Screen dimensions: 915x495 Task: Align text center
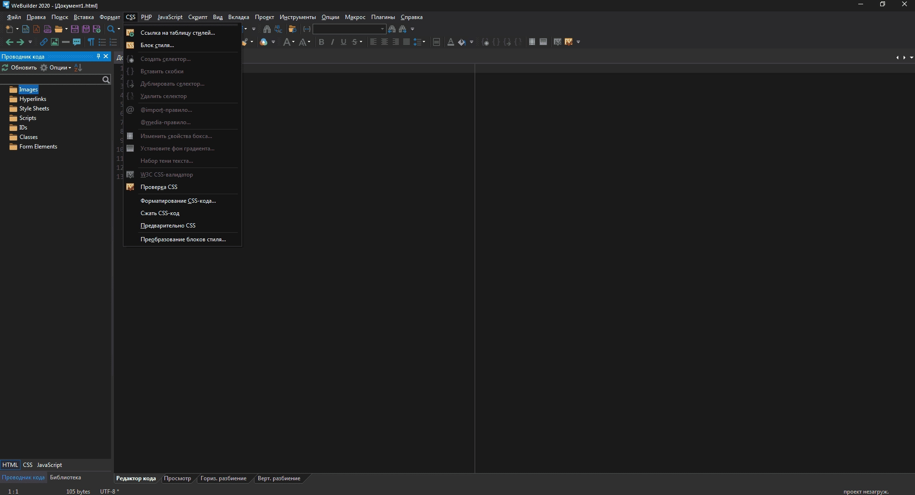point(385,42)
